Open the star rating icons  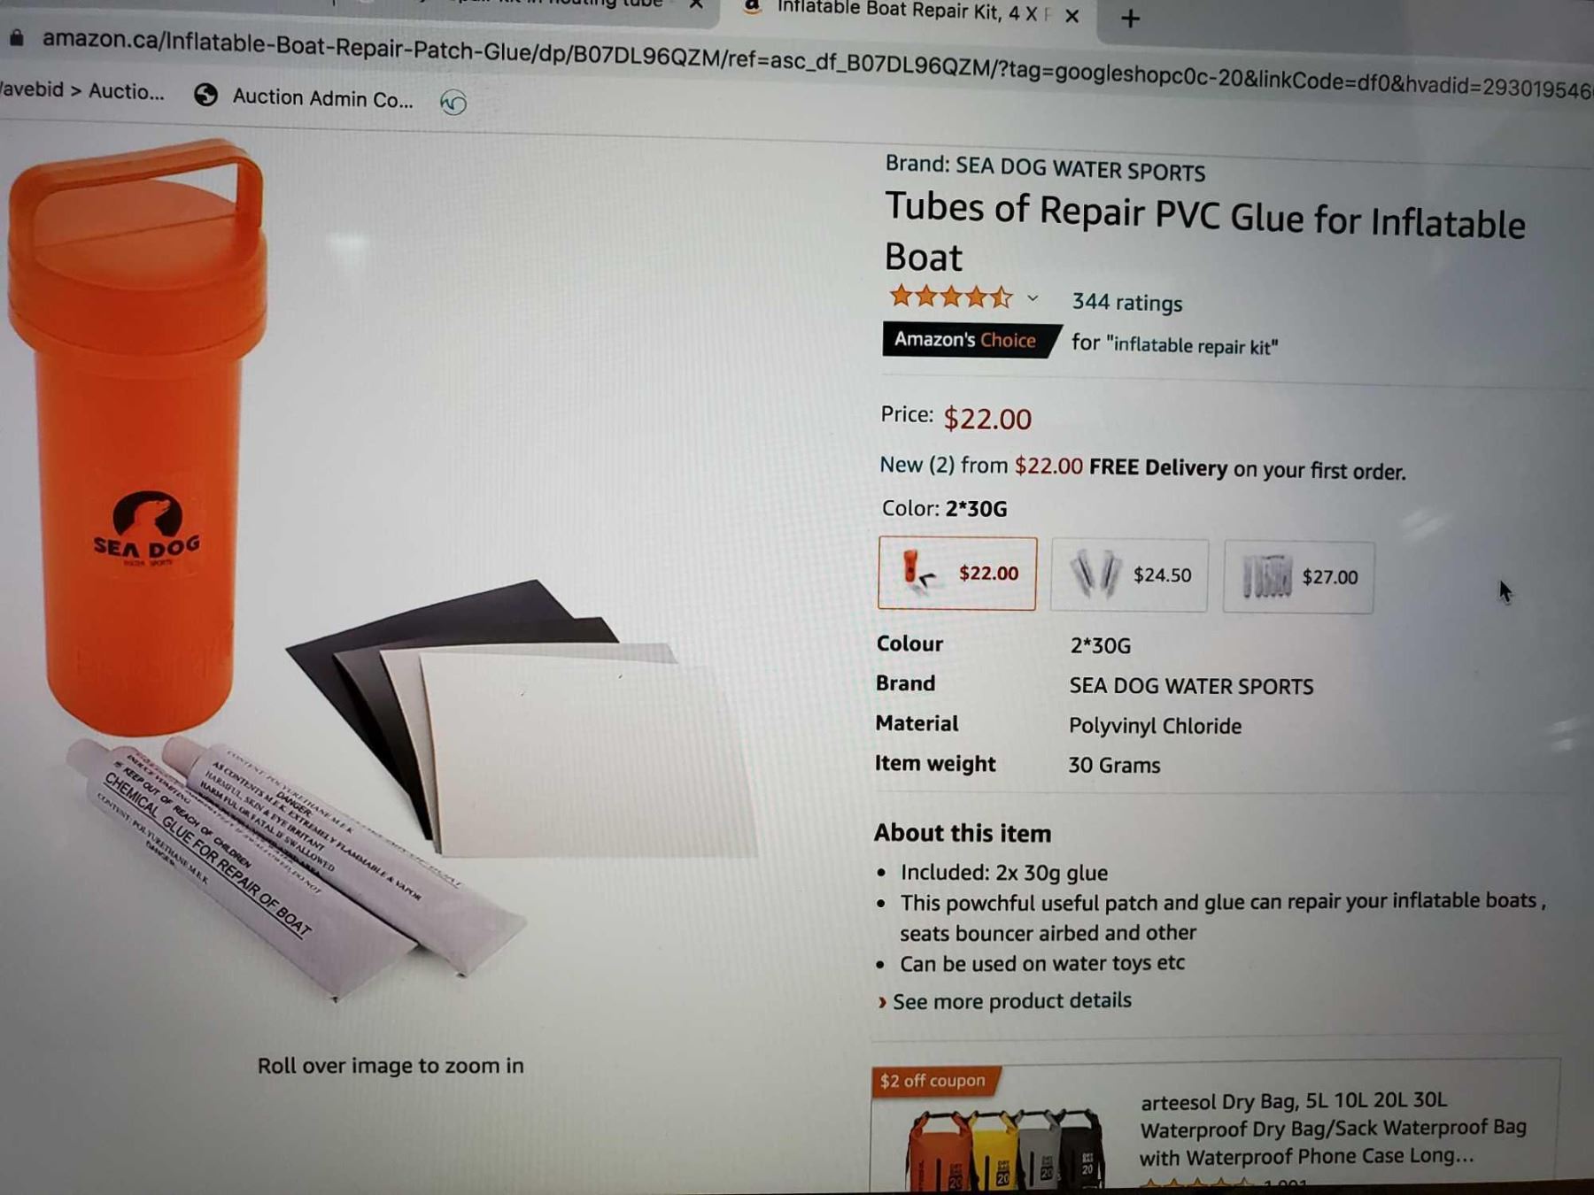click(951, 297)
